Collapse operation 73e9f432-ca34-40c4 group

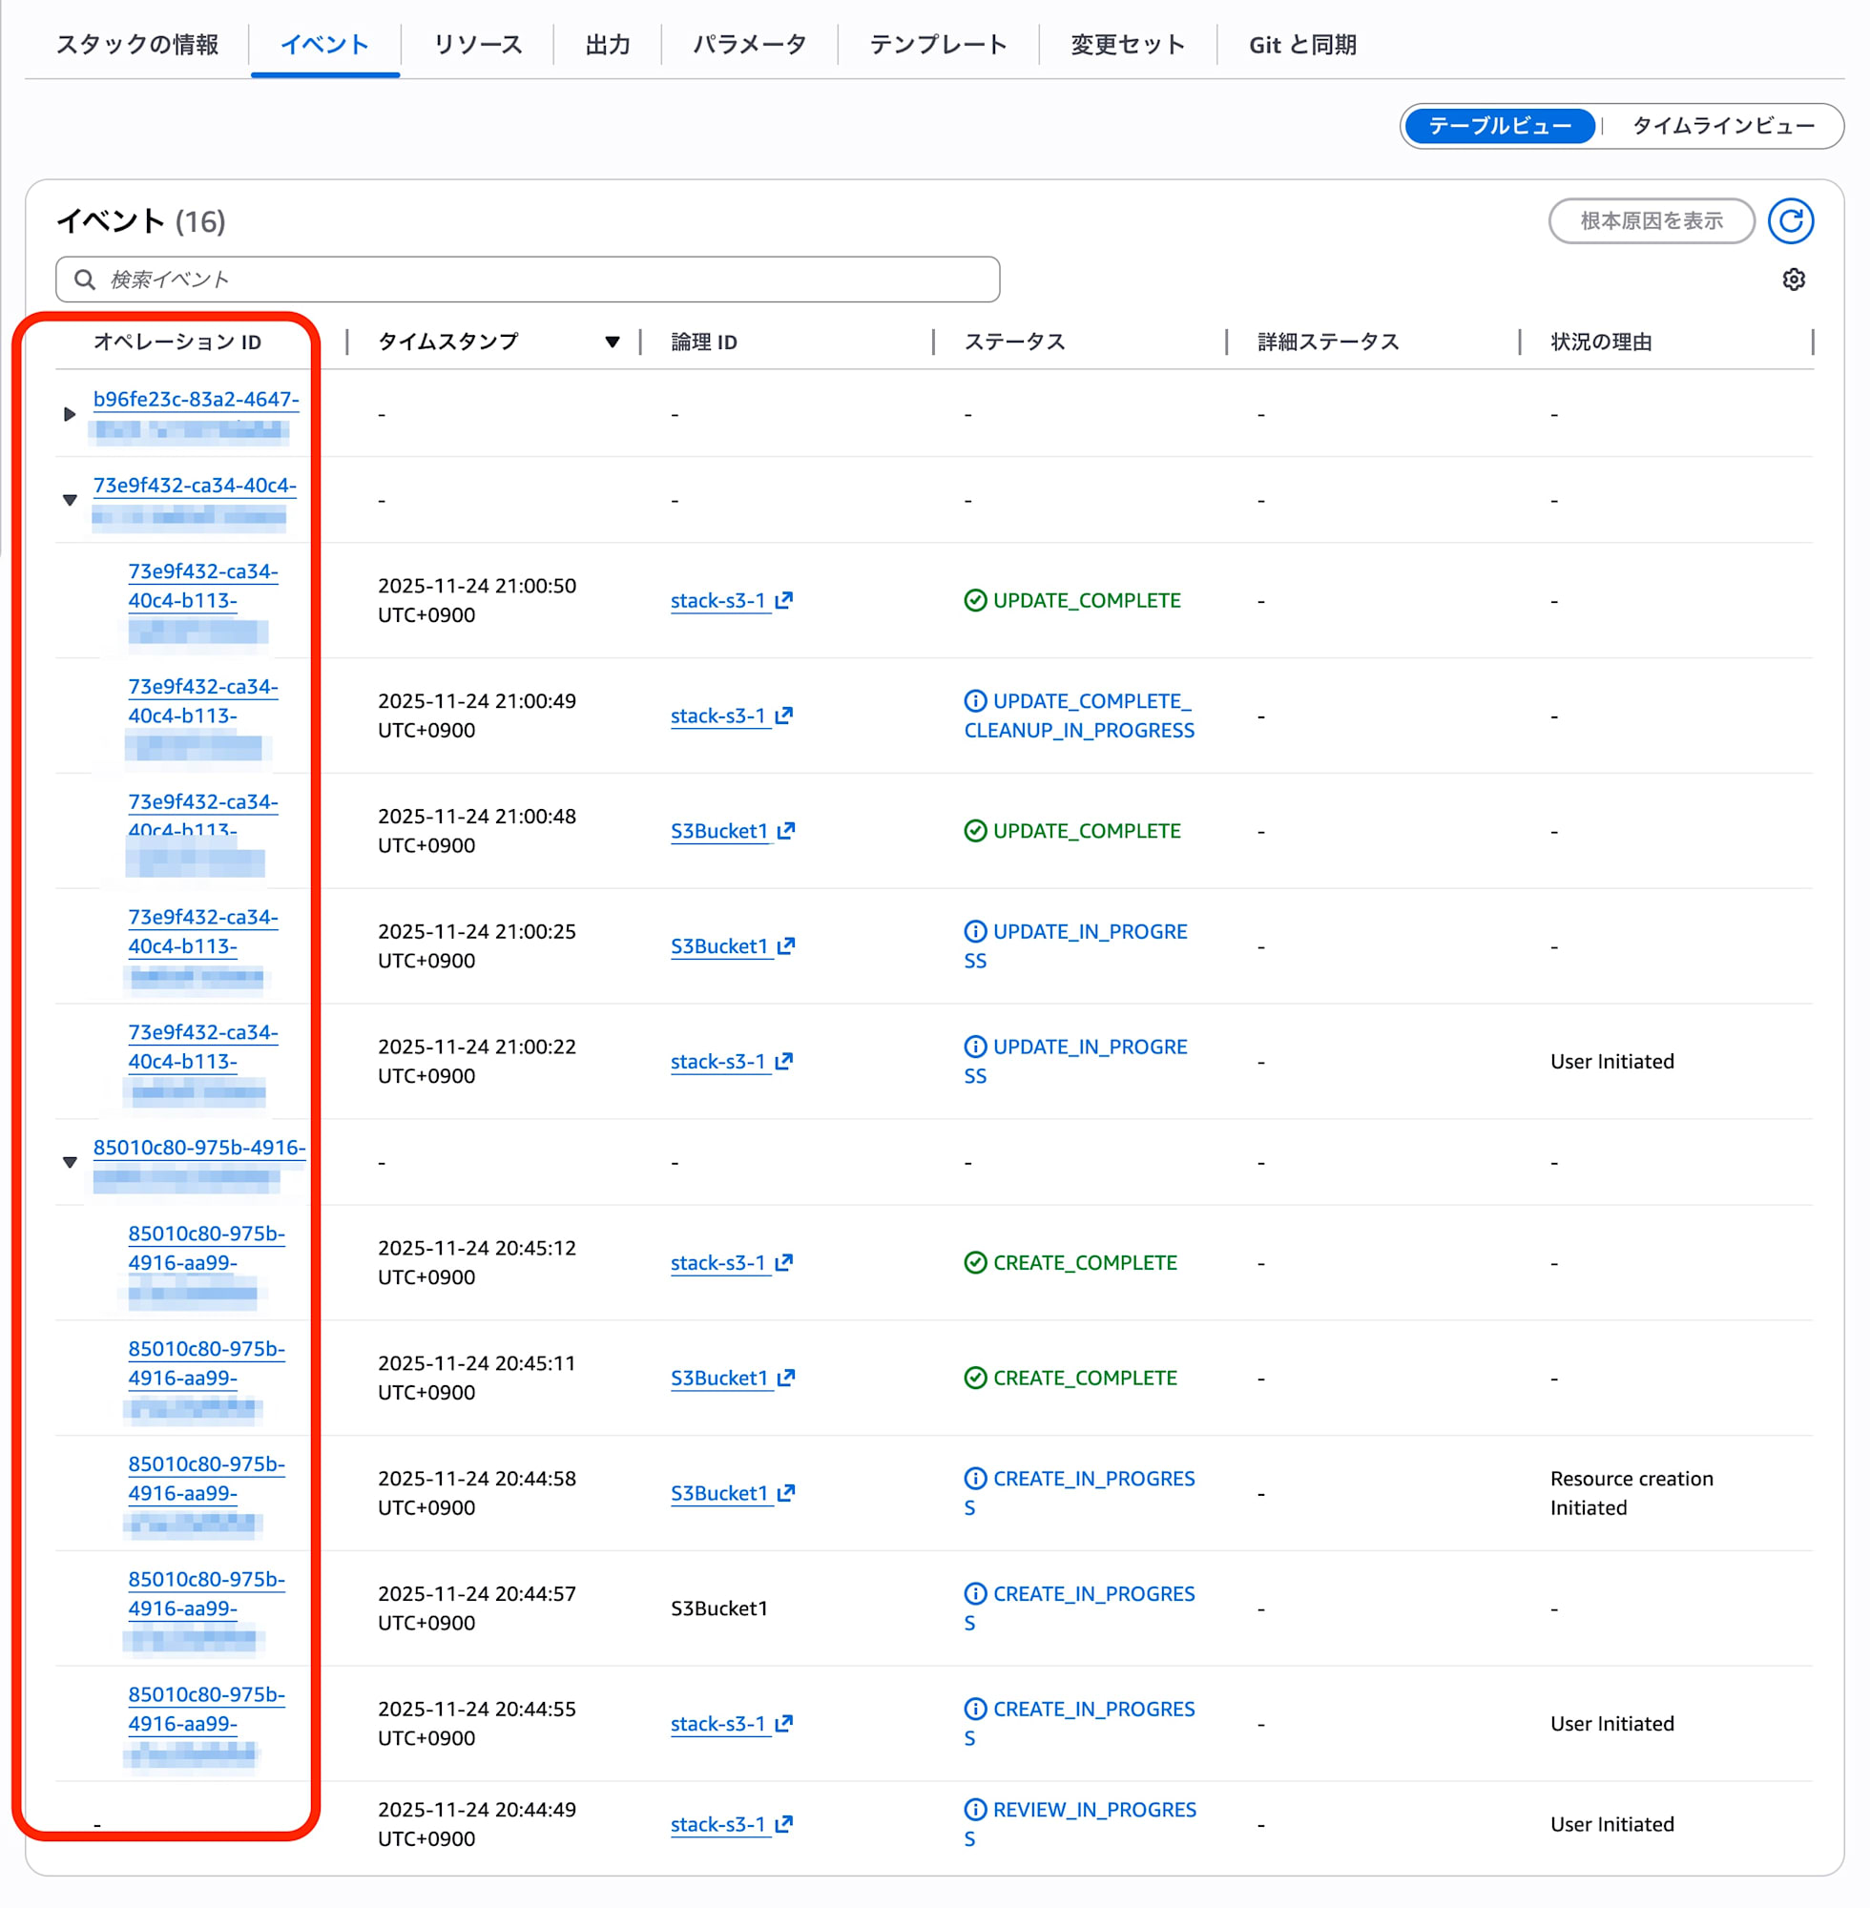tap(69, 500)
